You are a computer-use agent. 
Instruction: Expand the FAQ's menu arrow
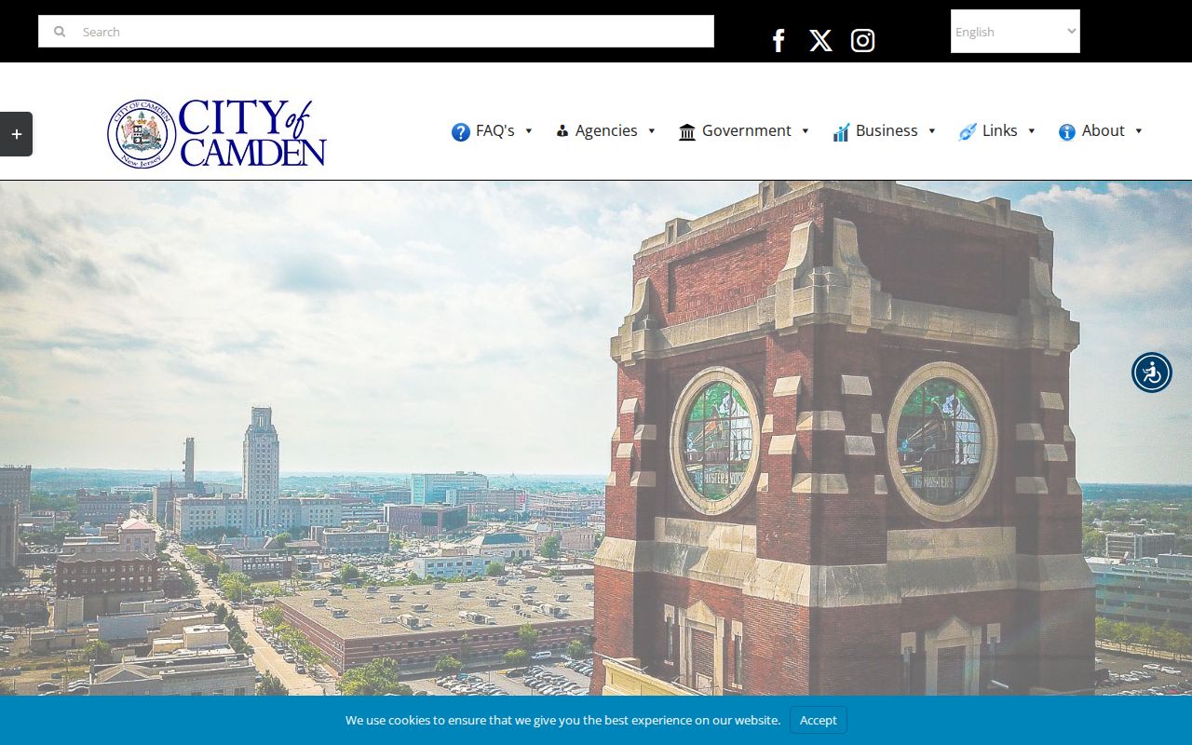(x=528, y=131)
